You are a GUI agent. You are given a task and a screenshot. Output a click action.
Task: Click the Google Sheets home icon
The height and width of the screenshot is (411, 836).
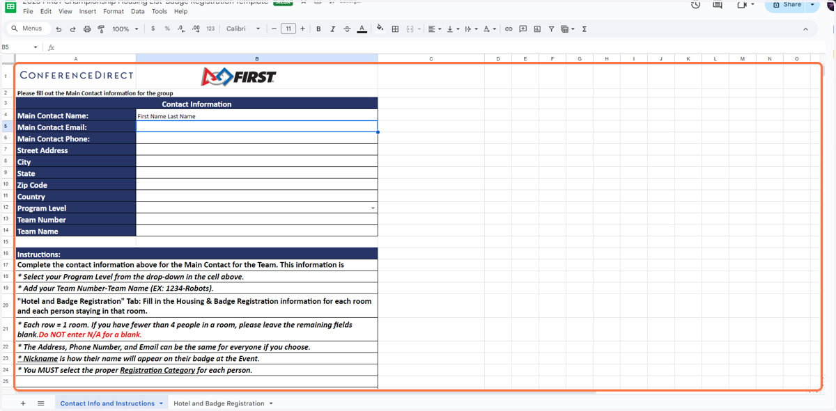tap(10, 7)
